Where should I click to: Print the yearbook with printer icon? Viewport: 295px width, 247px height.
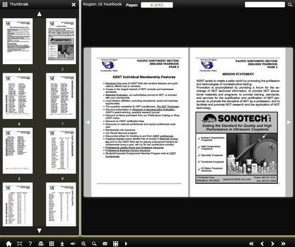(41, 244)
